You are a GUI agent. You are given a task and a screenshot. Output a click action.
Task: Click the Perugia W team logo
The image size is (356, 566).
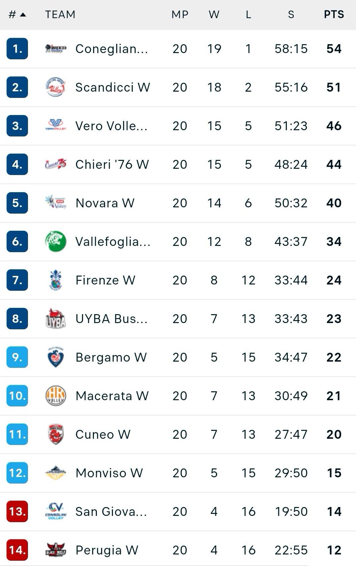56,550
